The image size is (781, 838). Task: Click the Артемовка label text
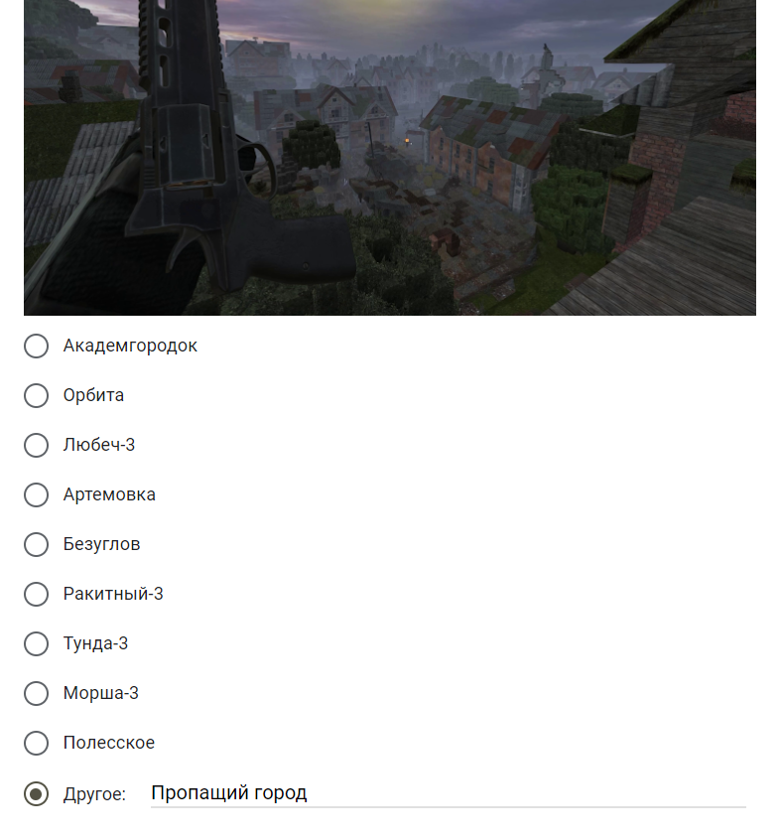(x=109, y=494)
